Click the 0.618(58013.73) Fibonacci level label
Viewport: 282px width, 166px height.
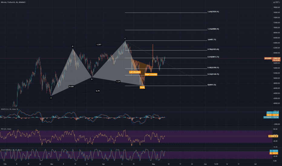click(x=213, y=57)
